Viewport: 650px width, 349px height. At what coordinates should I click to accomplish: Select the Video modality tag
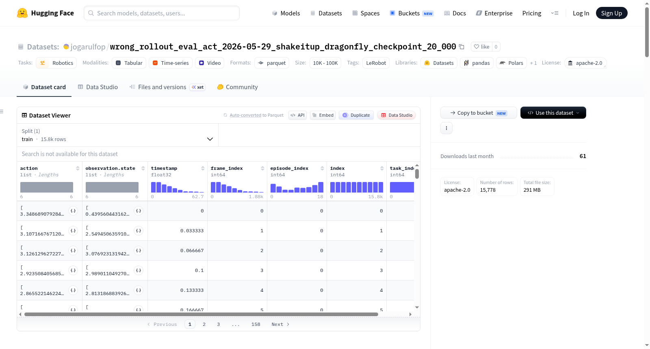[210, 63]
